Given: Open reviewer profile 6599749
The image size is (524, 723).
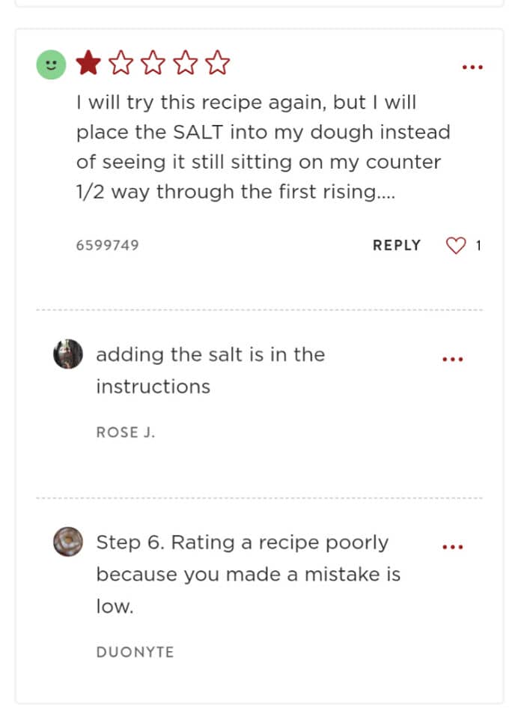Looking at the screenshot, I should [107, 245].
